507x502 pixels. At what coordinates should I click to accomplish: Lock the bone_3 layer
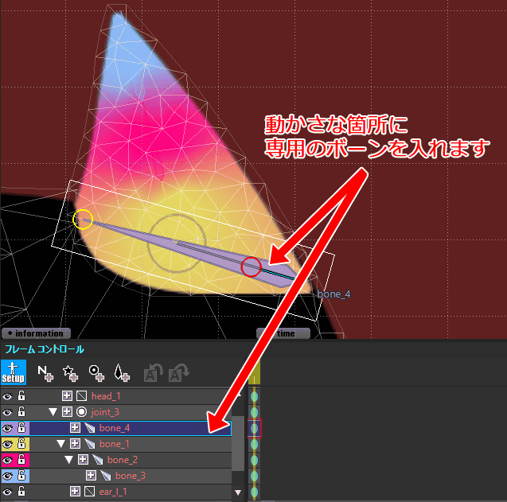click(x=21, y=475)
